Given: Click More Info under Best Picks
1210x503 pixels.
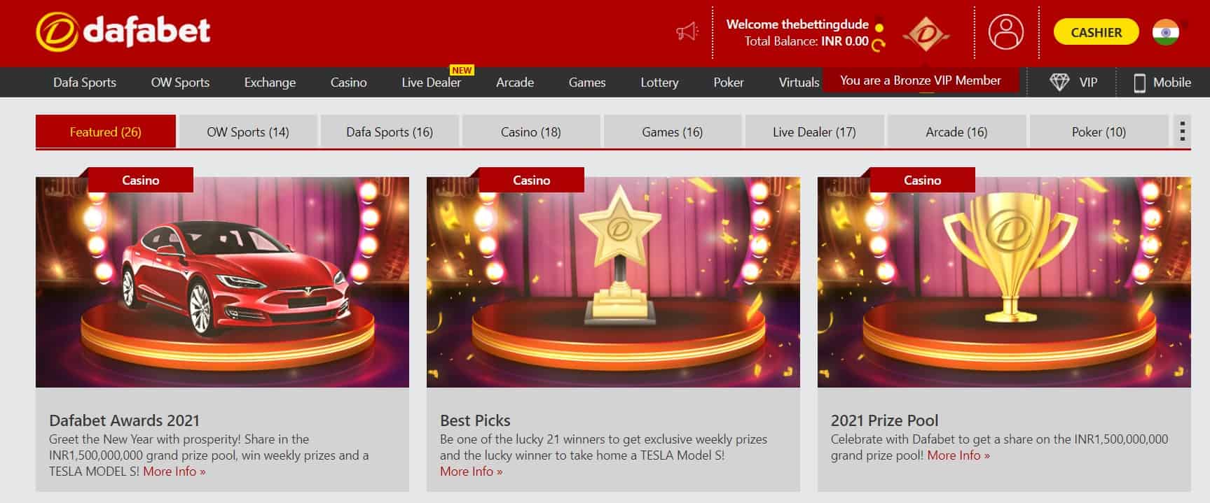Looking at the screenshot, I should pos(471,472).
